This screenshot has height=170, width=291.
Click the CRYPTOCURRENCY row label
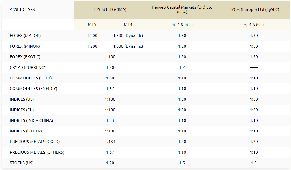pos(28,67)
